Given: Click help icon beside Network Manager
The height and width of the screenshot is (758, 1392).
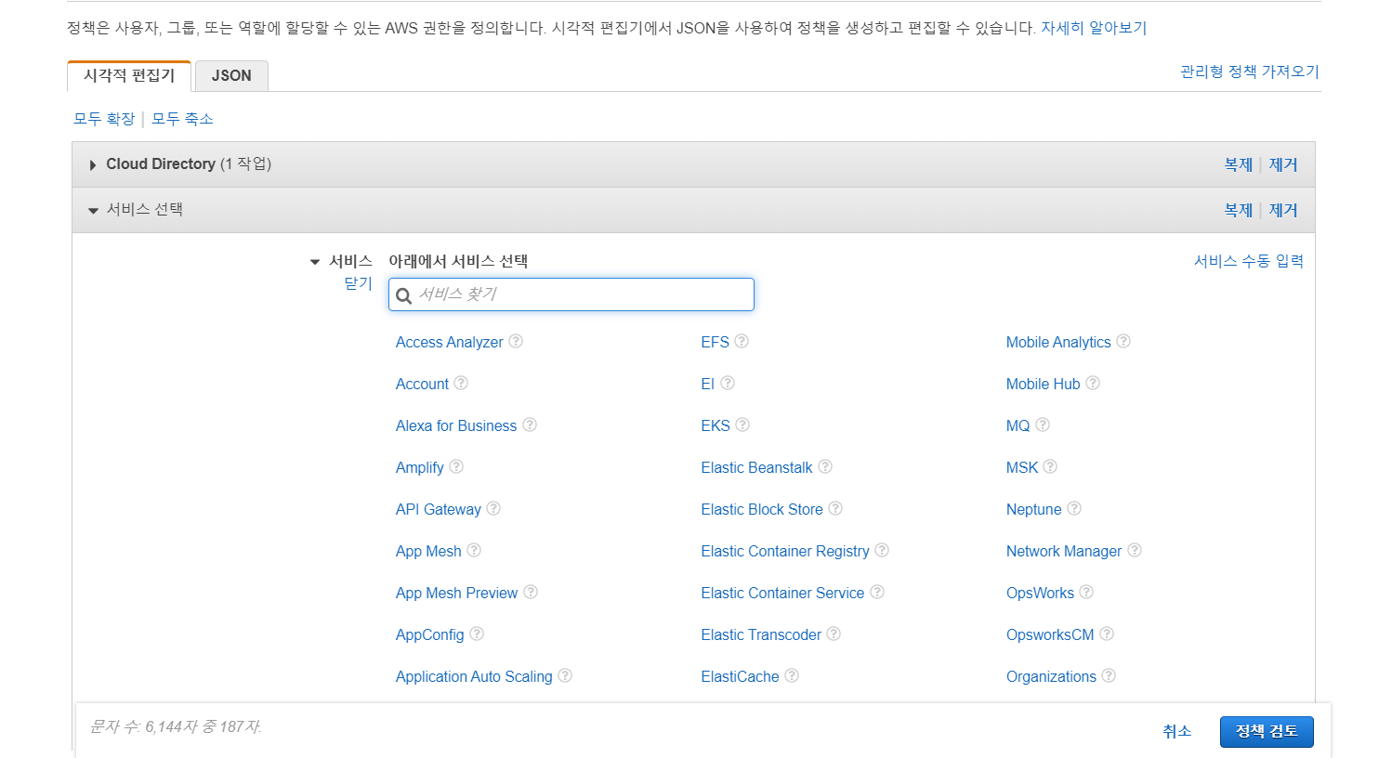Looking at the screenshot, I should click(x=1135, y=551).
